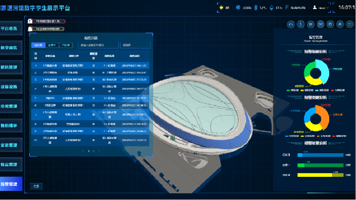356x200 pixels.
Task: Activate the walking person roaming icon
Action: (300, 24)
